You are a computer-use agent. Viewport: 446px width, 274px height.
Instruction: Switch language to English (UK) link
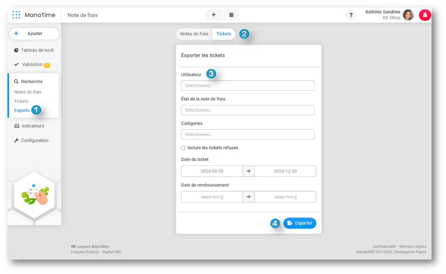(112, 252)
